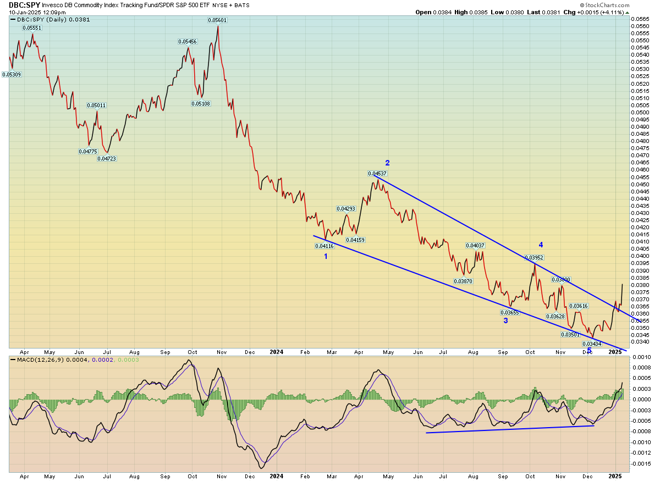660x481 pixels.
Task: Click the blue MACD divergence trendline
Action: pos(510,429)
